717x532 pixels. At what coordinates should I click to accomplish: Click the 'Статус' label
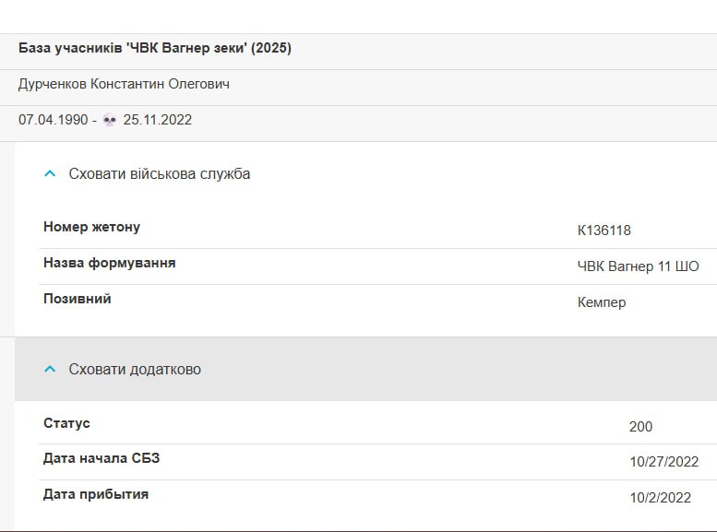[x=66, y=423]
